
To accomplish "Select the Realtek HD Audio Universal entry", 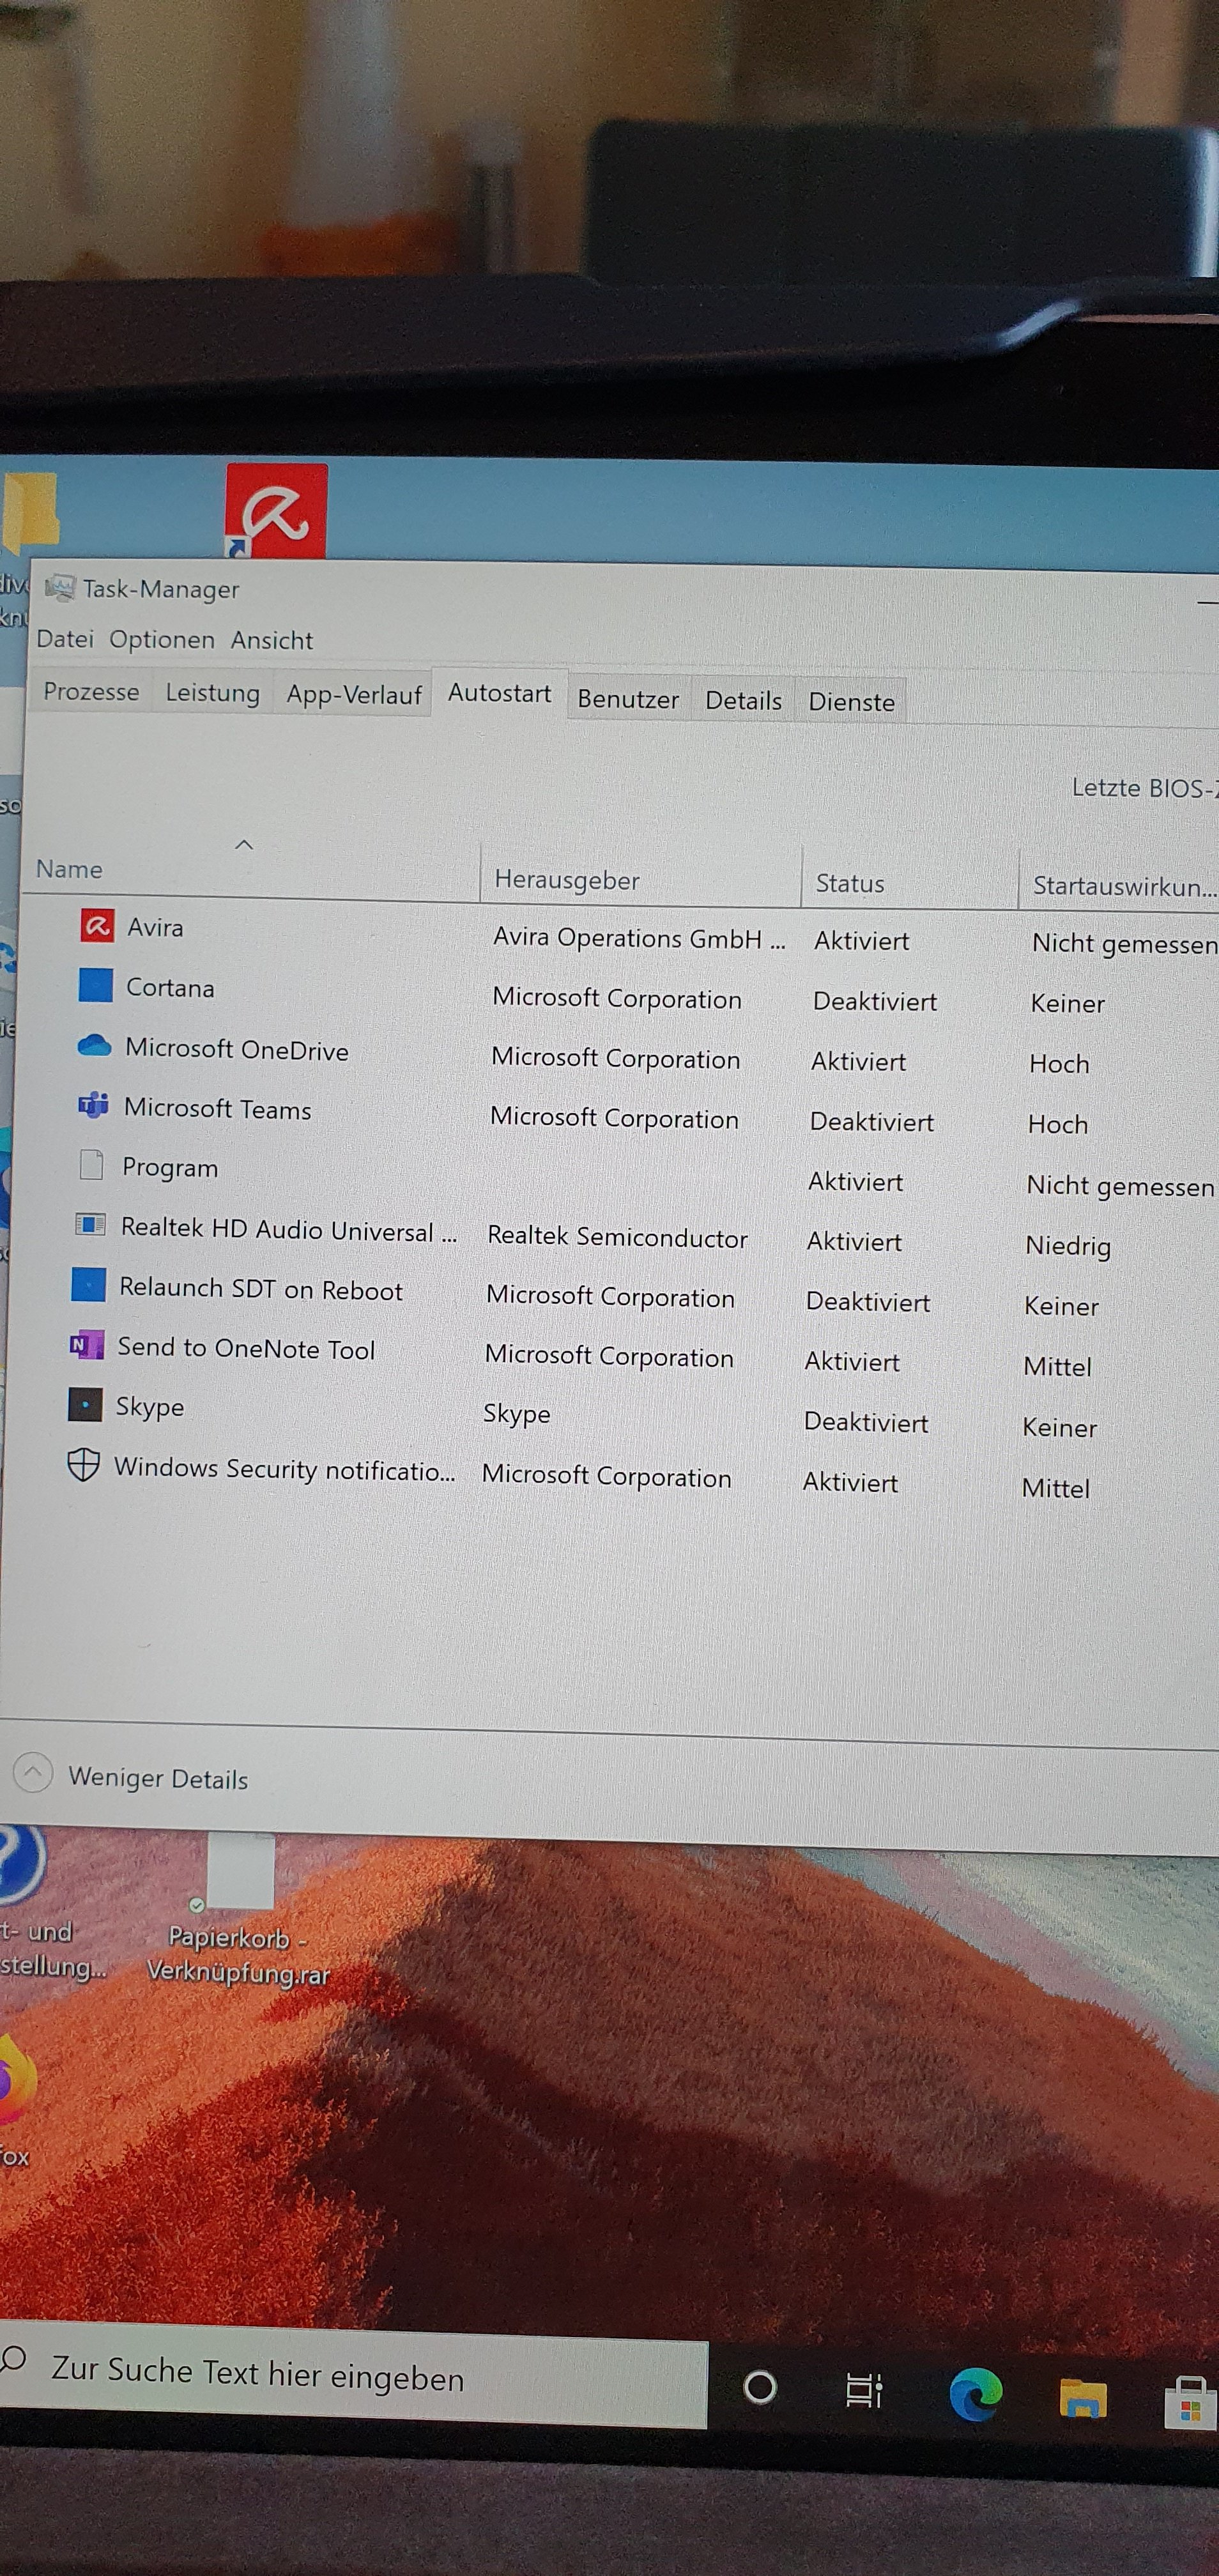I will coord(289,1230).
